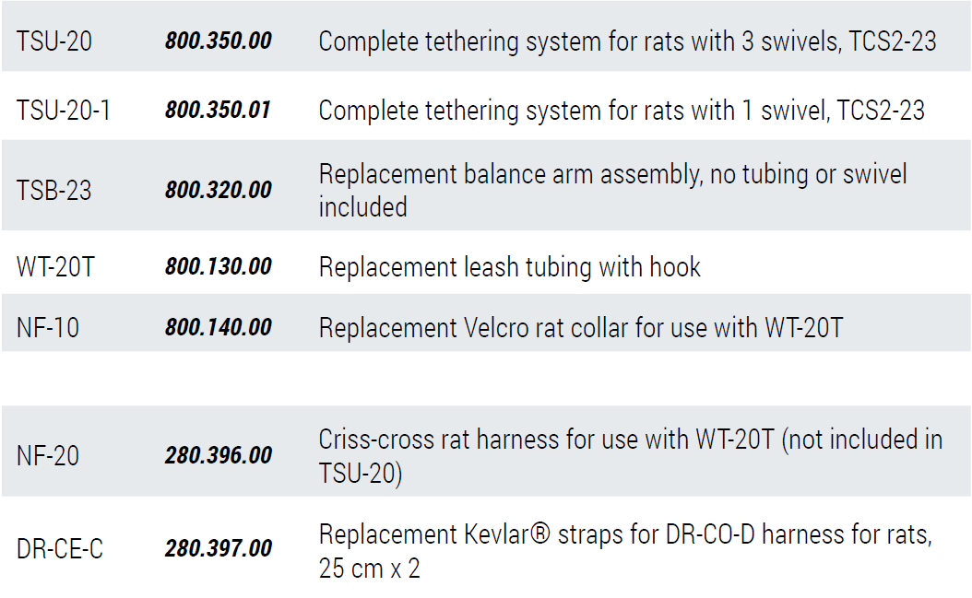This screenshot has width=972, height=598.
Task: Select catalog number 800.140.00
Action: pos(219,327)
